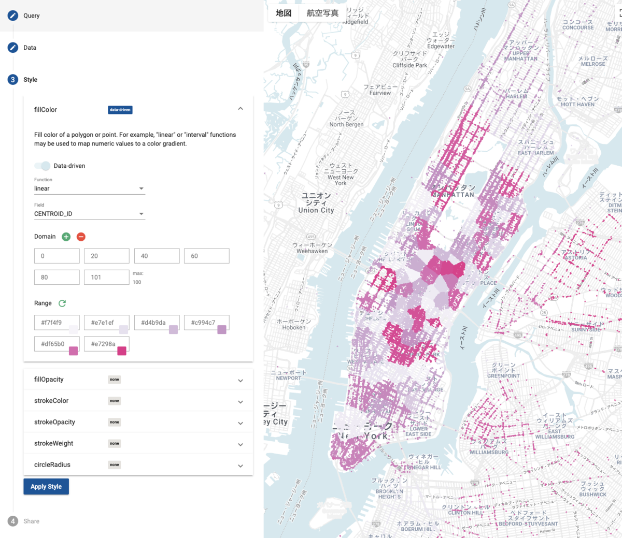Open the Function linear dropdown

[90, 188]
